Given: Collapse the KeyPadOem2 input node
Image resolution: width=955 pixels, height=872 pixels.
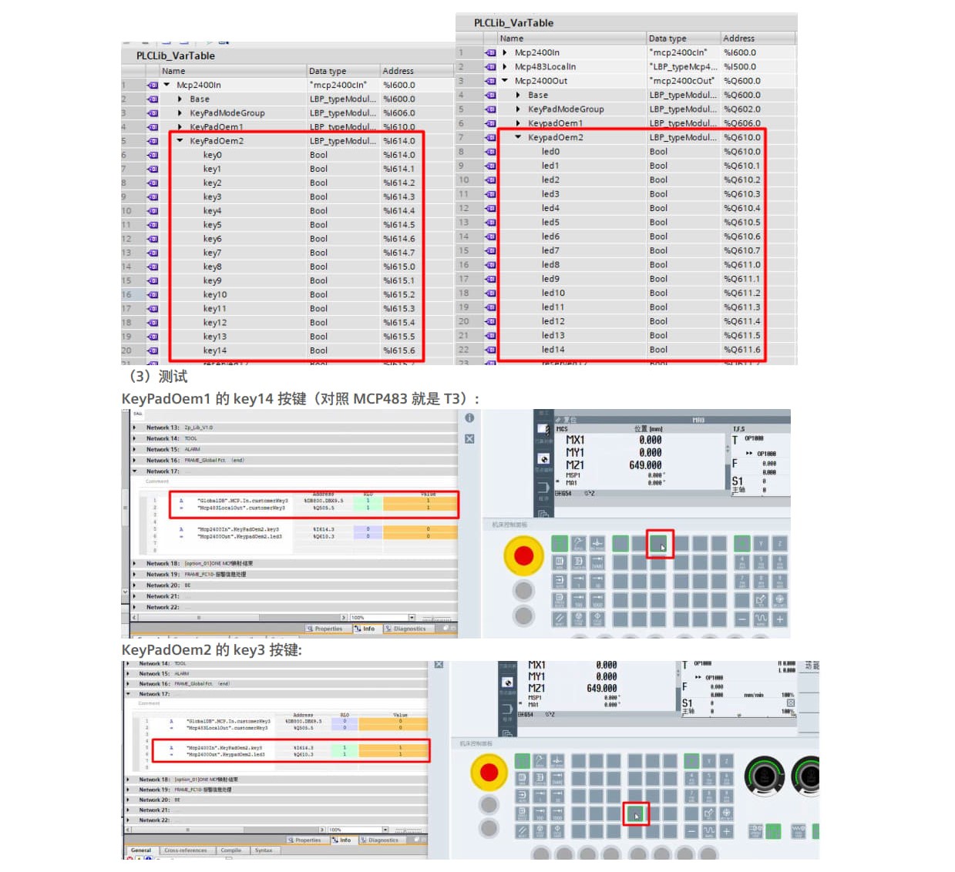Looking at the screenshot, I should click(x=180, y=141).
